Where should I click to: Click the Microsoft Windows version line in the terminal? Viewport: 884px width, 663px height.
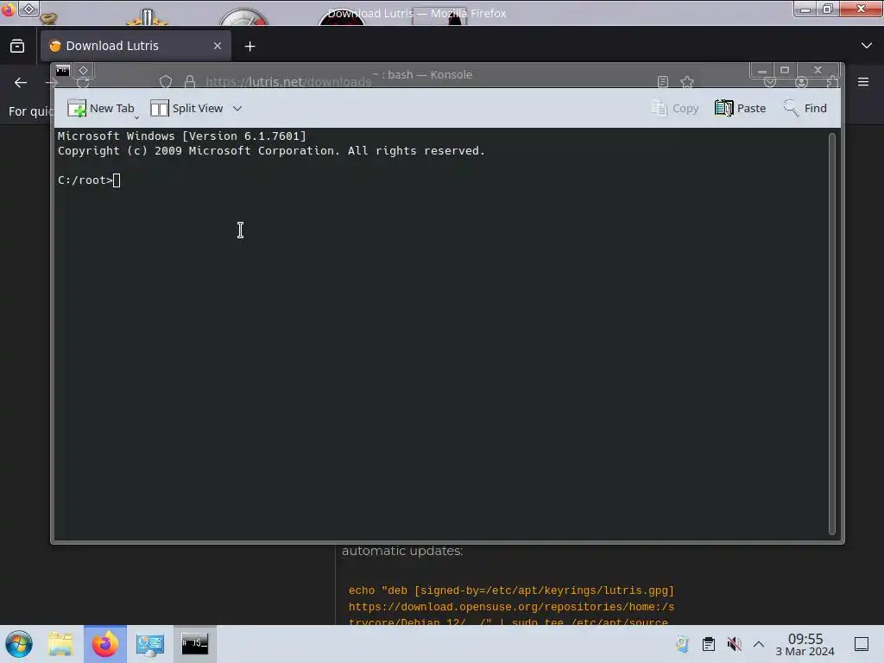pyautogui.click(x=181, y=136)
